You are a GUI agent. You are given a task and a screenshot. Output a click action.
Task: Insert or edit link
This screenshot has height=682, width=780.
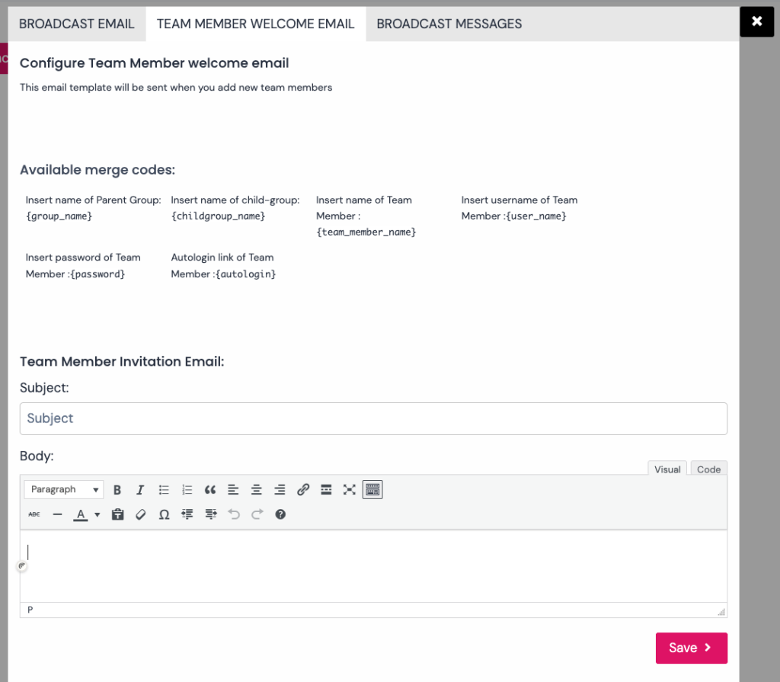coord(303,490)
